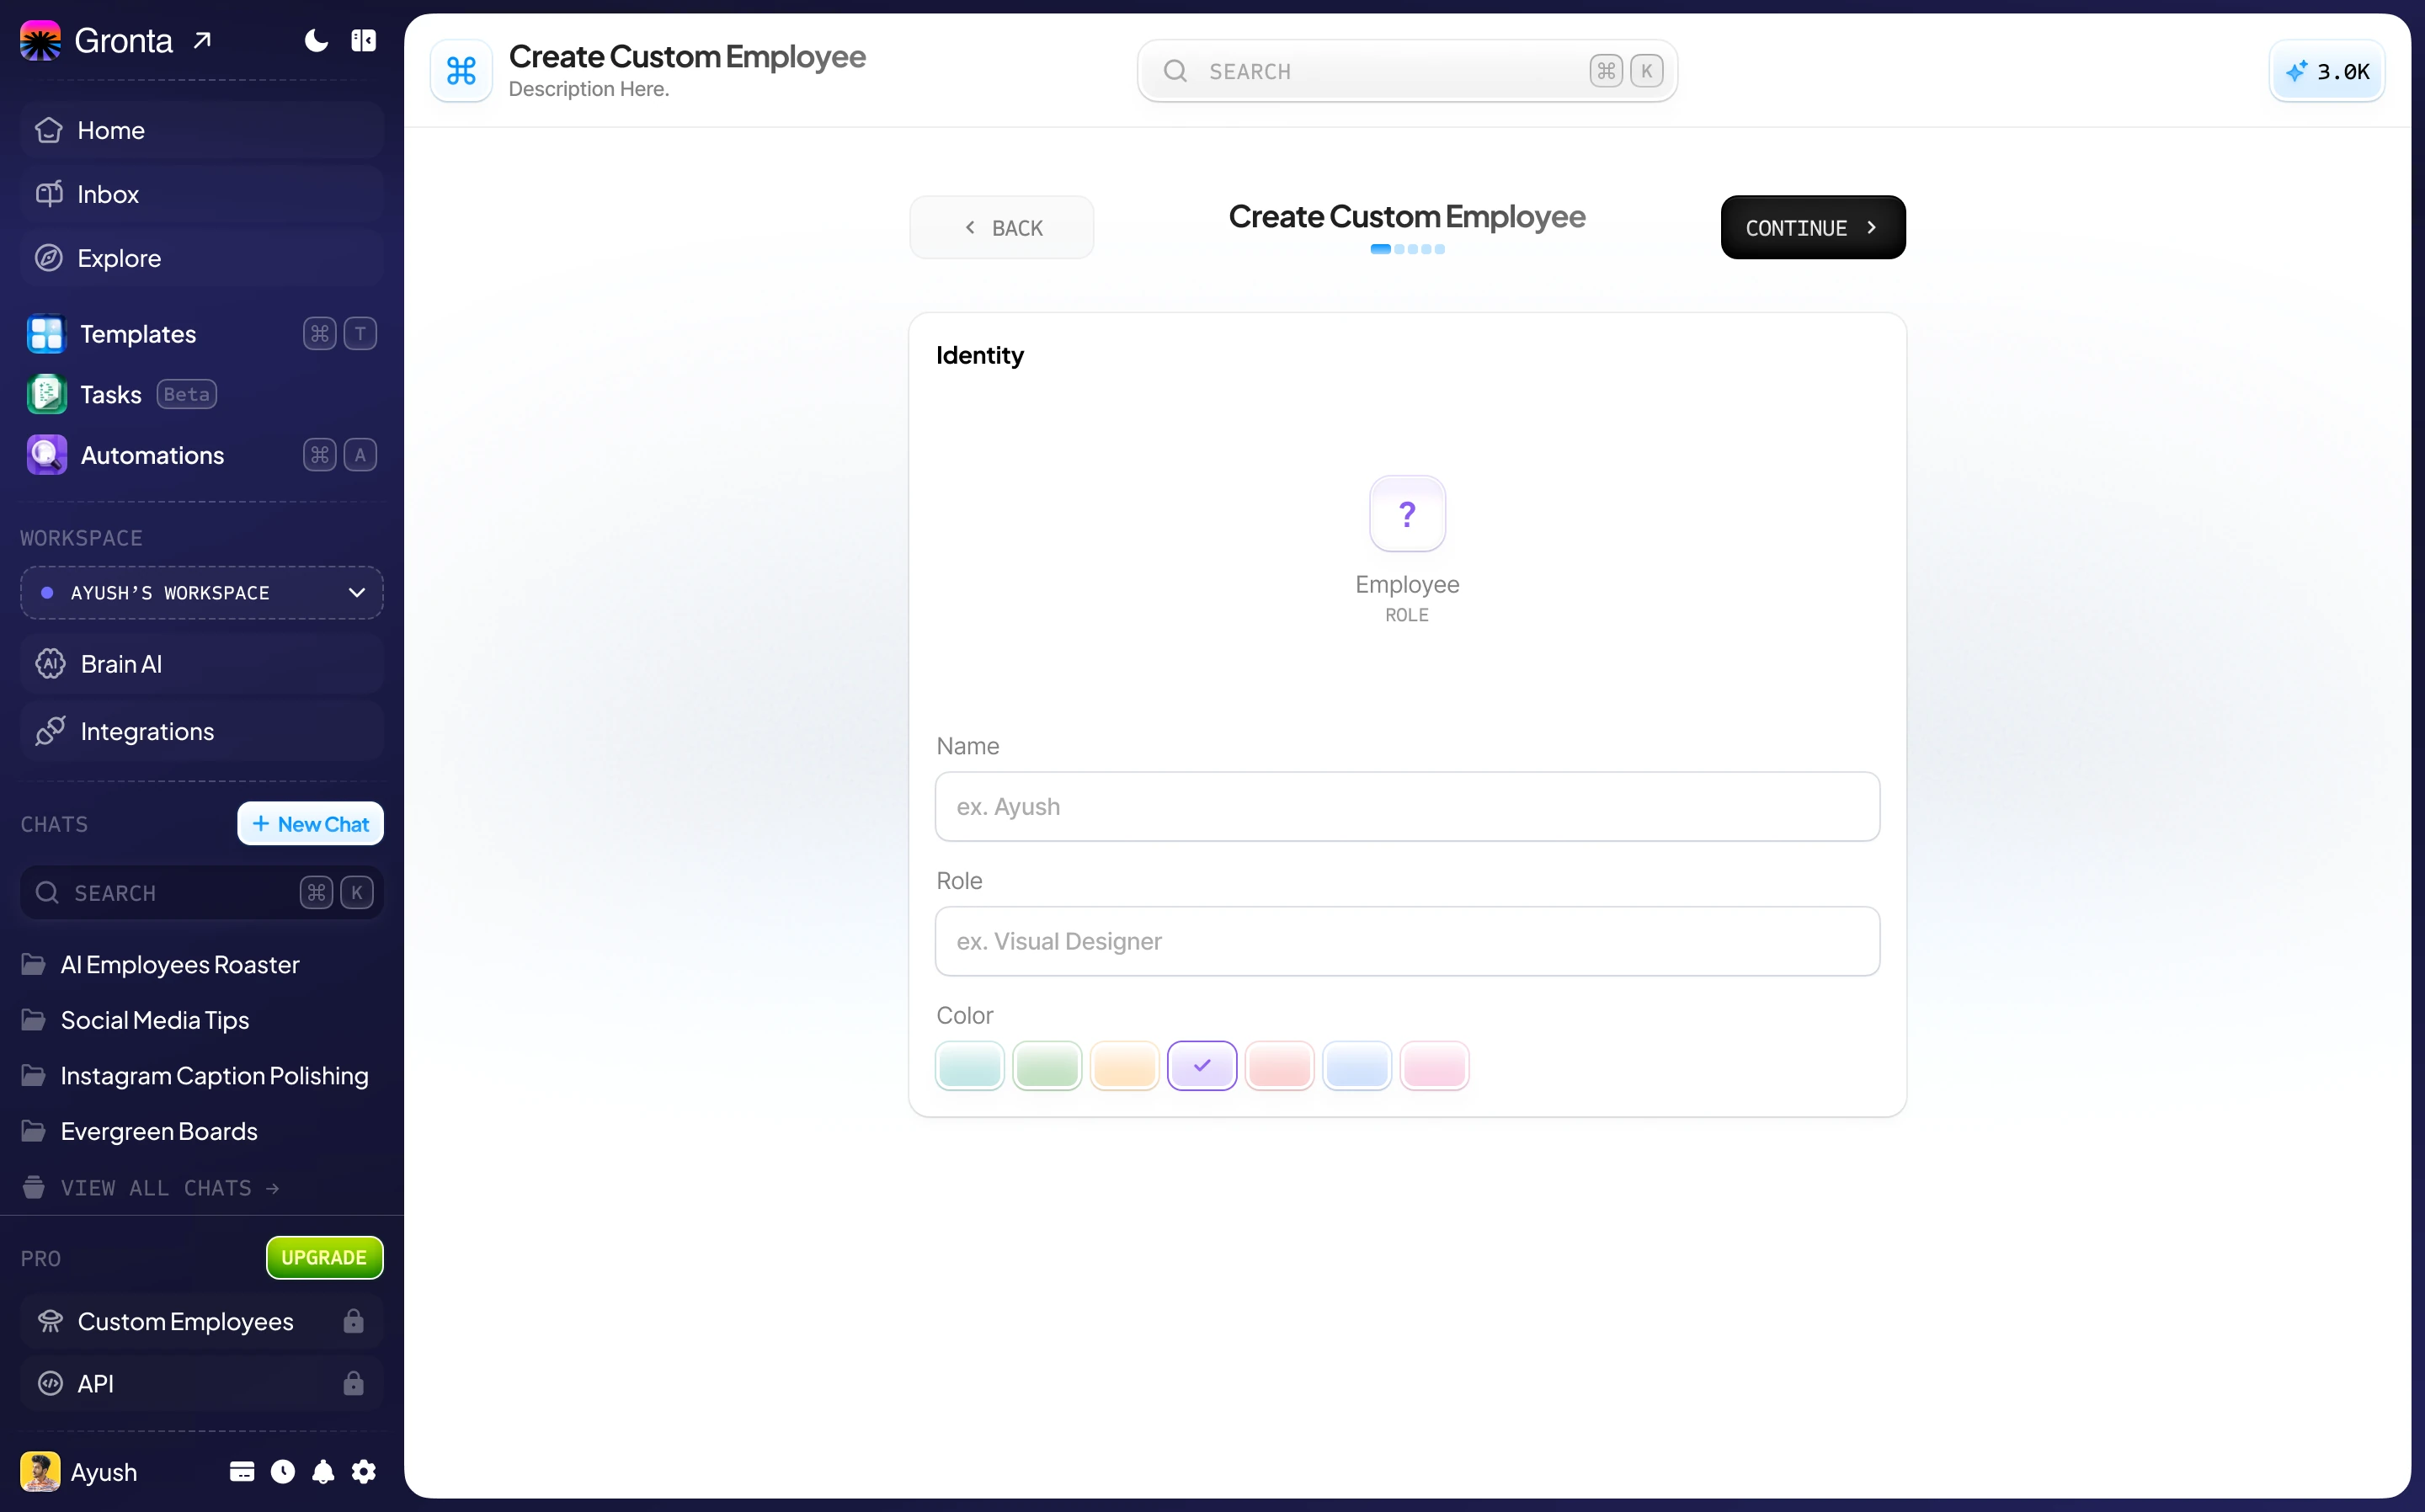The height and width of the screenshot is (1512, 2425).
Task: Open billing card icon in footer
Action: coord(242,1472)
